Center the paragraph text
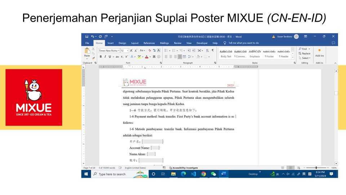The width and height of the screenshot is (346, 195). (x=170, y=57)
